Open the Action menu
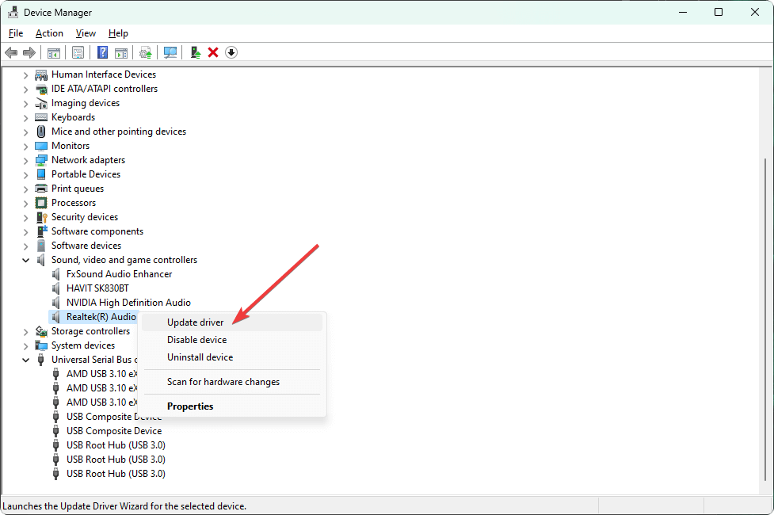774x515 pixels. 49,33
